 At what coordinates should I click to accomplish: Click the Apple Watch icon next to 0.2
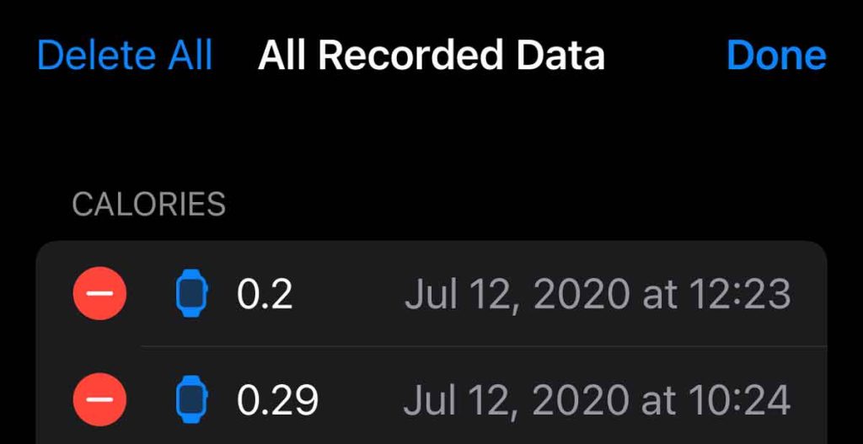190,295
